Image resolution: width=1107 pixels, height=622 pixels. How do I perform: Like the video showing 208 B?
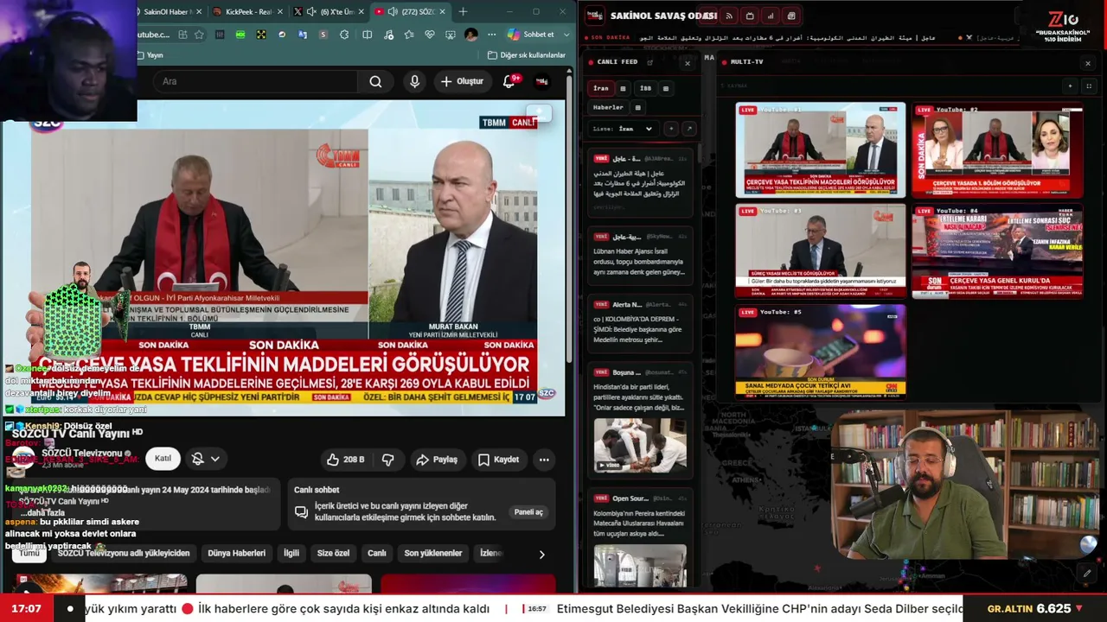point(345,460)
